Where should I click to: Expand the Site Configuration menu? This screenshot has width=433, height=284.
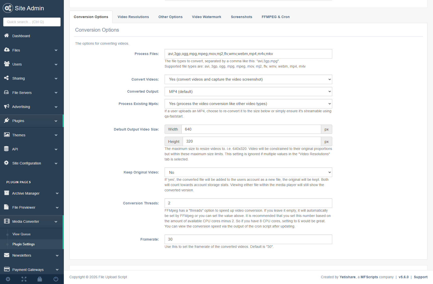pos(32,163)
